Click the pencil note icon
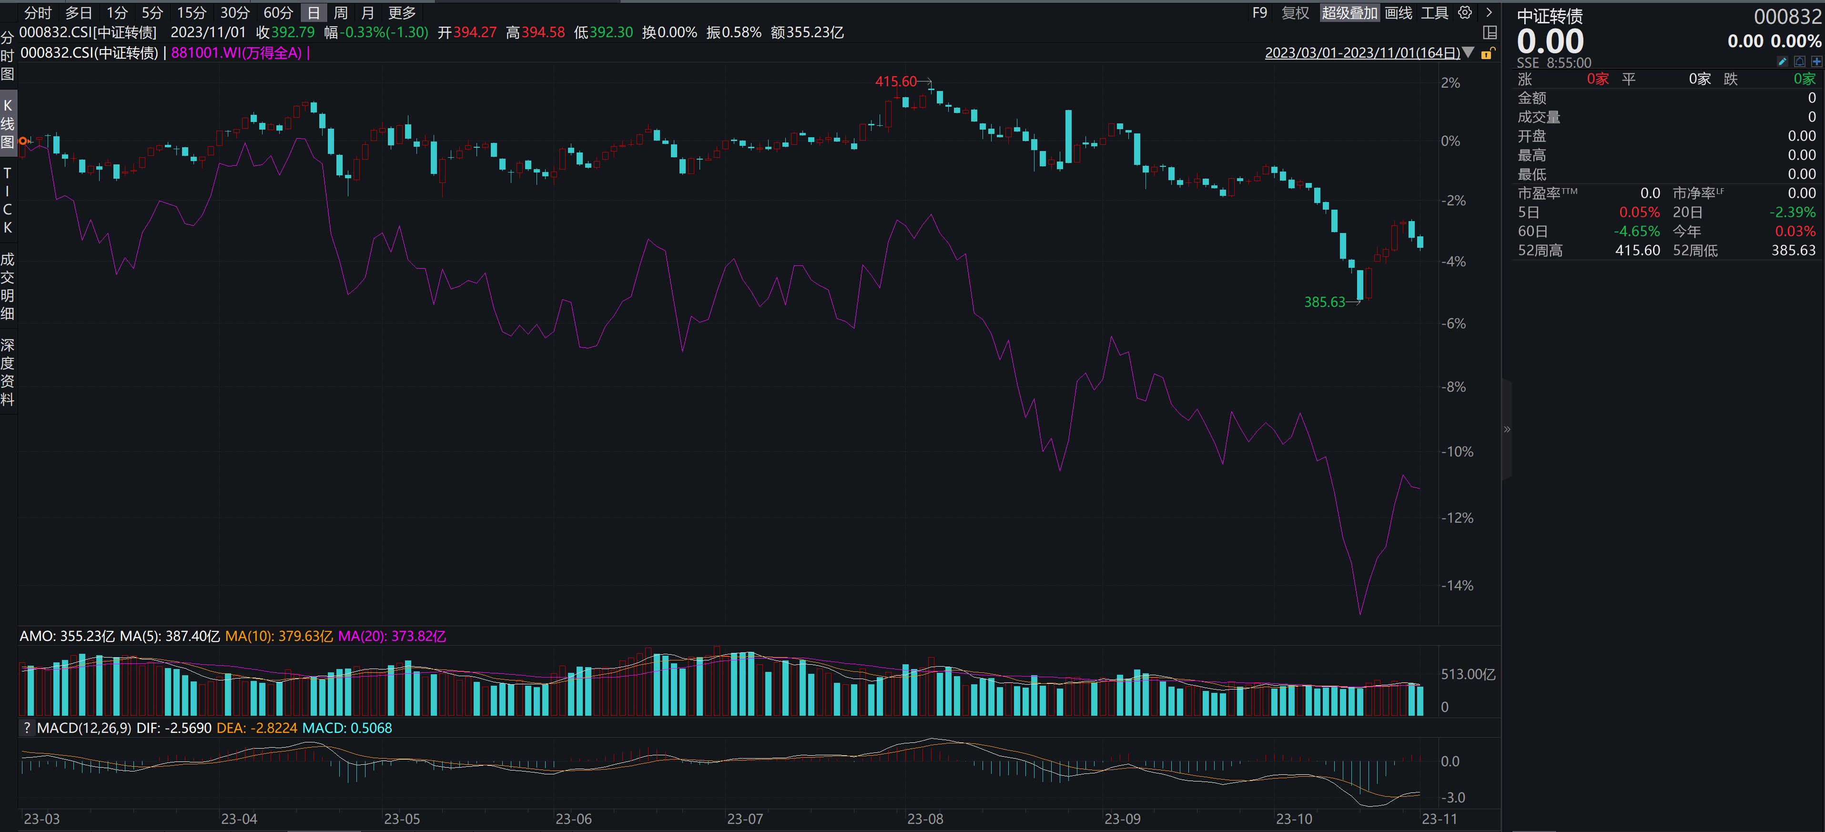The image size is (1825, 832). 1783,61
